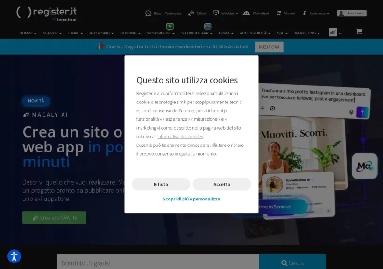Expand the Assistenza dropdown
383x269 pixels.
(319, 14)
